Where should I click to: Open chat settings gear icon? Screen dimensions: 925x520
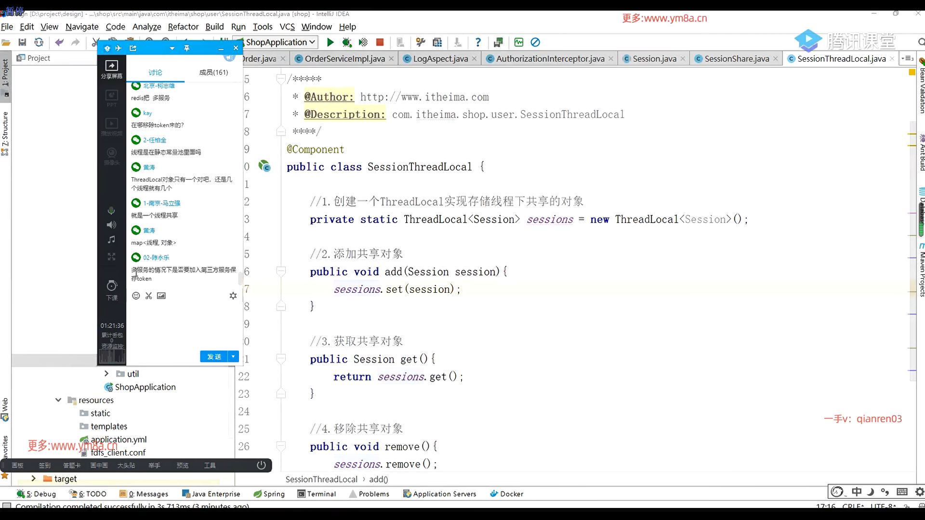[x=233, y=296]
